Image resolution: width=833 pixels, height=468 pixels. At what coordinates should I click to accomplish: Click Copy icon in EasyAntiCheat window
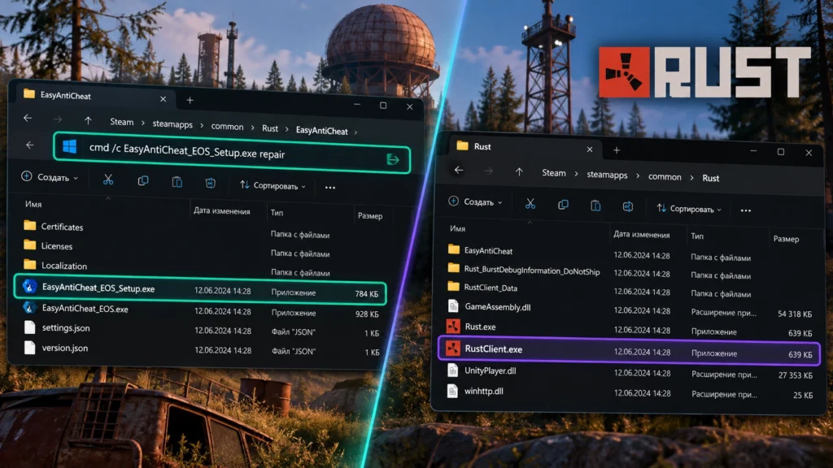click(143, 181)
